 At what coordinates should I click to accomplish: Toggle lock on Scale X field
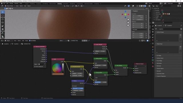tap(146, 34)
